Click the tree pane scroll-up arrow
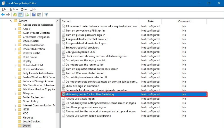The image size is (224, 128). [58, 21]
